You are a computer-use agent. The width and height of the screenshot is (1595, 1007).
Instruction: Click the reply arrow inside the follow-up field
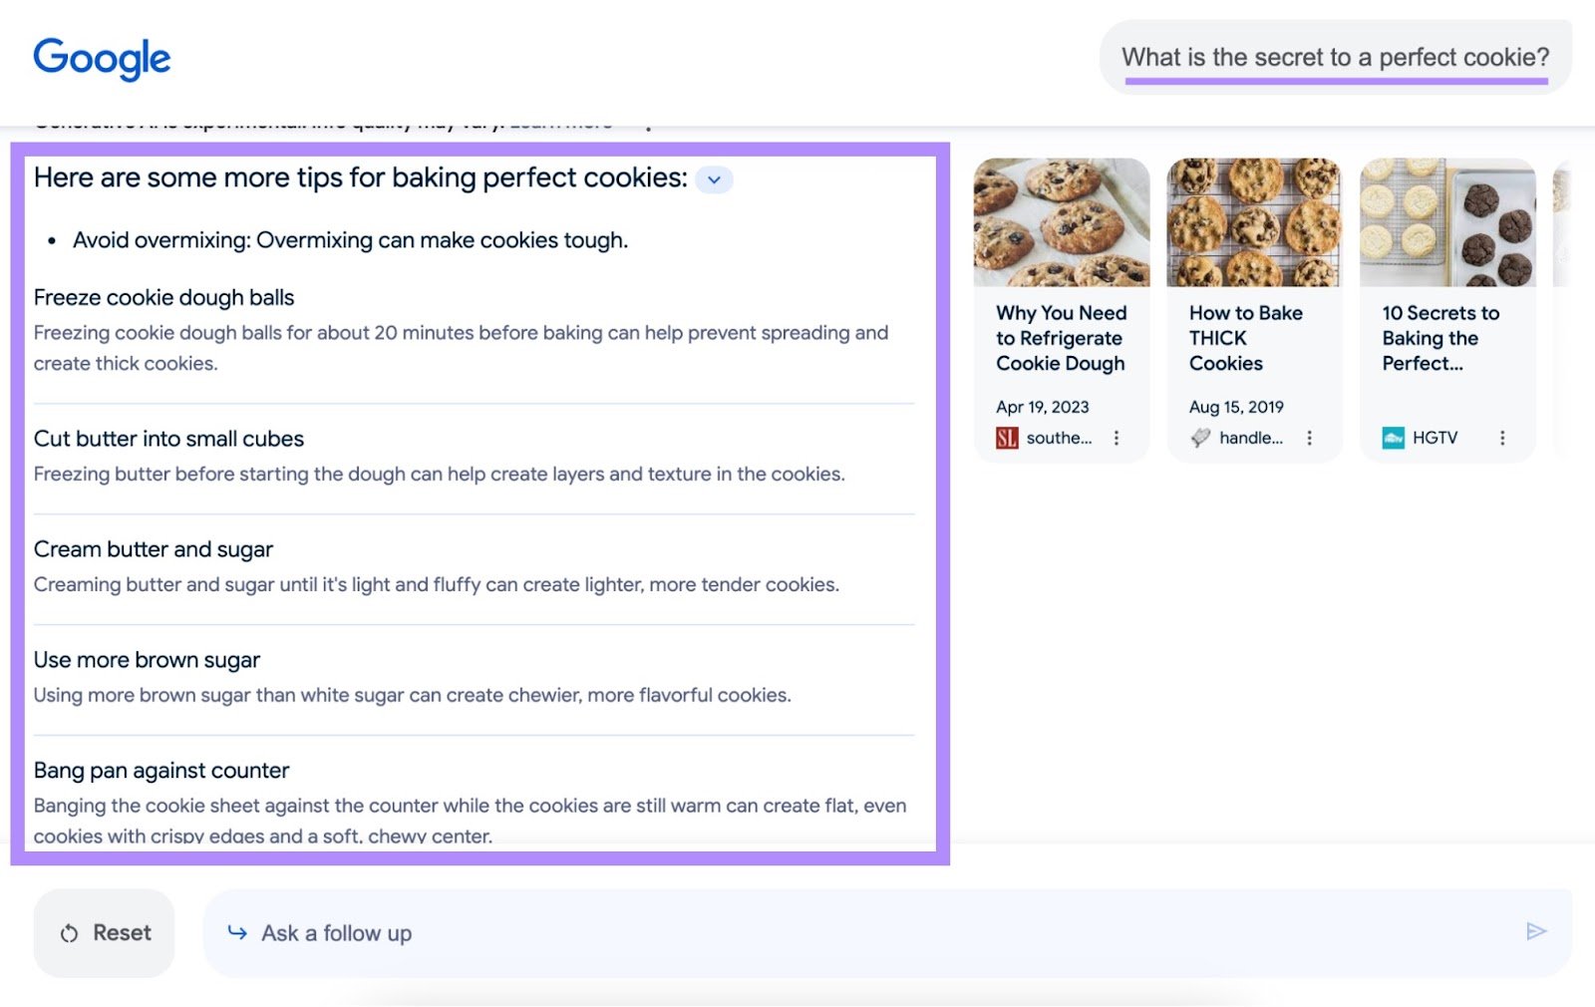click(237, 933)
